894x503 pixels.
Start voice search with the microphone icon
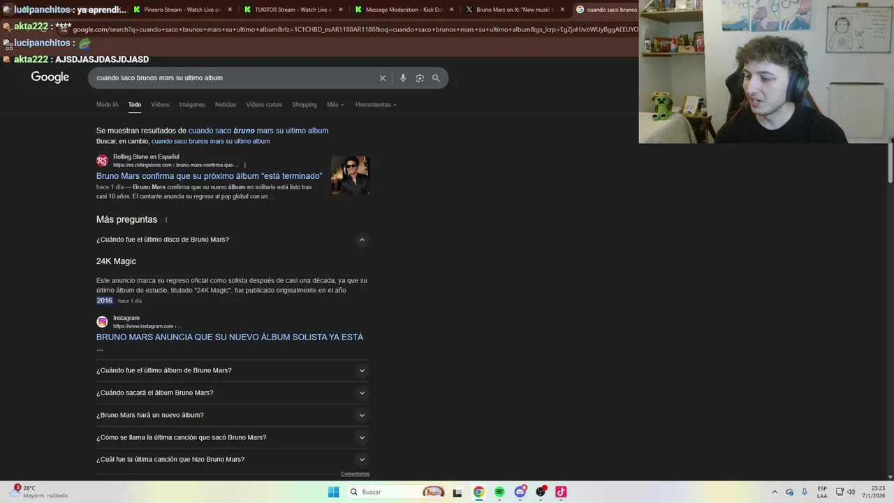point(402,78)
